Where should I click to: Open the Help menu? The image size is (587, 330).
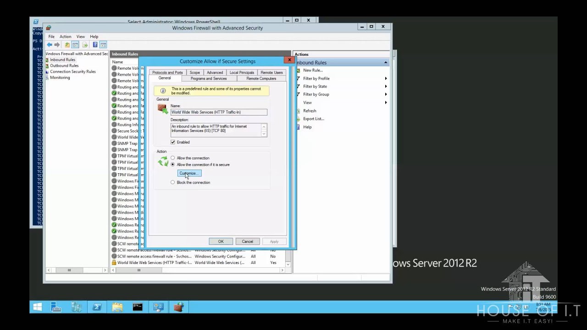coord(94,37)
